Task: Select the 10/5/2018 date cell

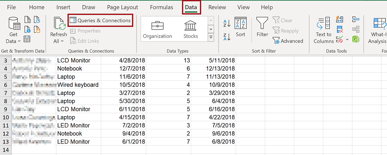Action: [x=123, y=85]
